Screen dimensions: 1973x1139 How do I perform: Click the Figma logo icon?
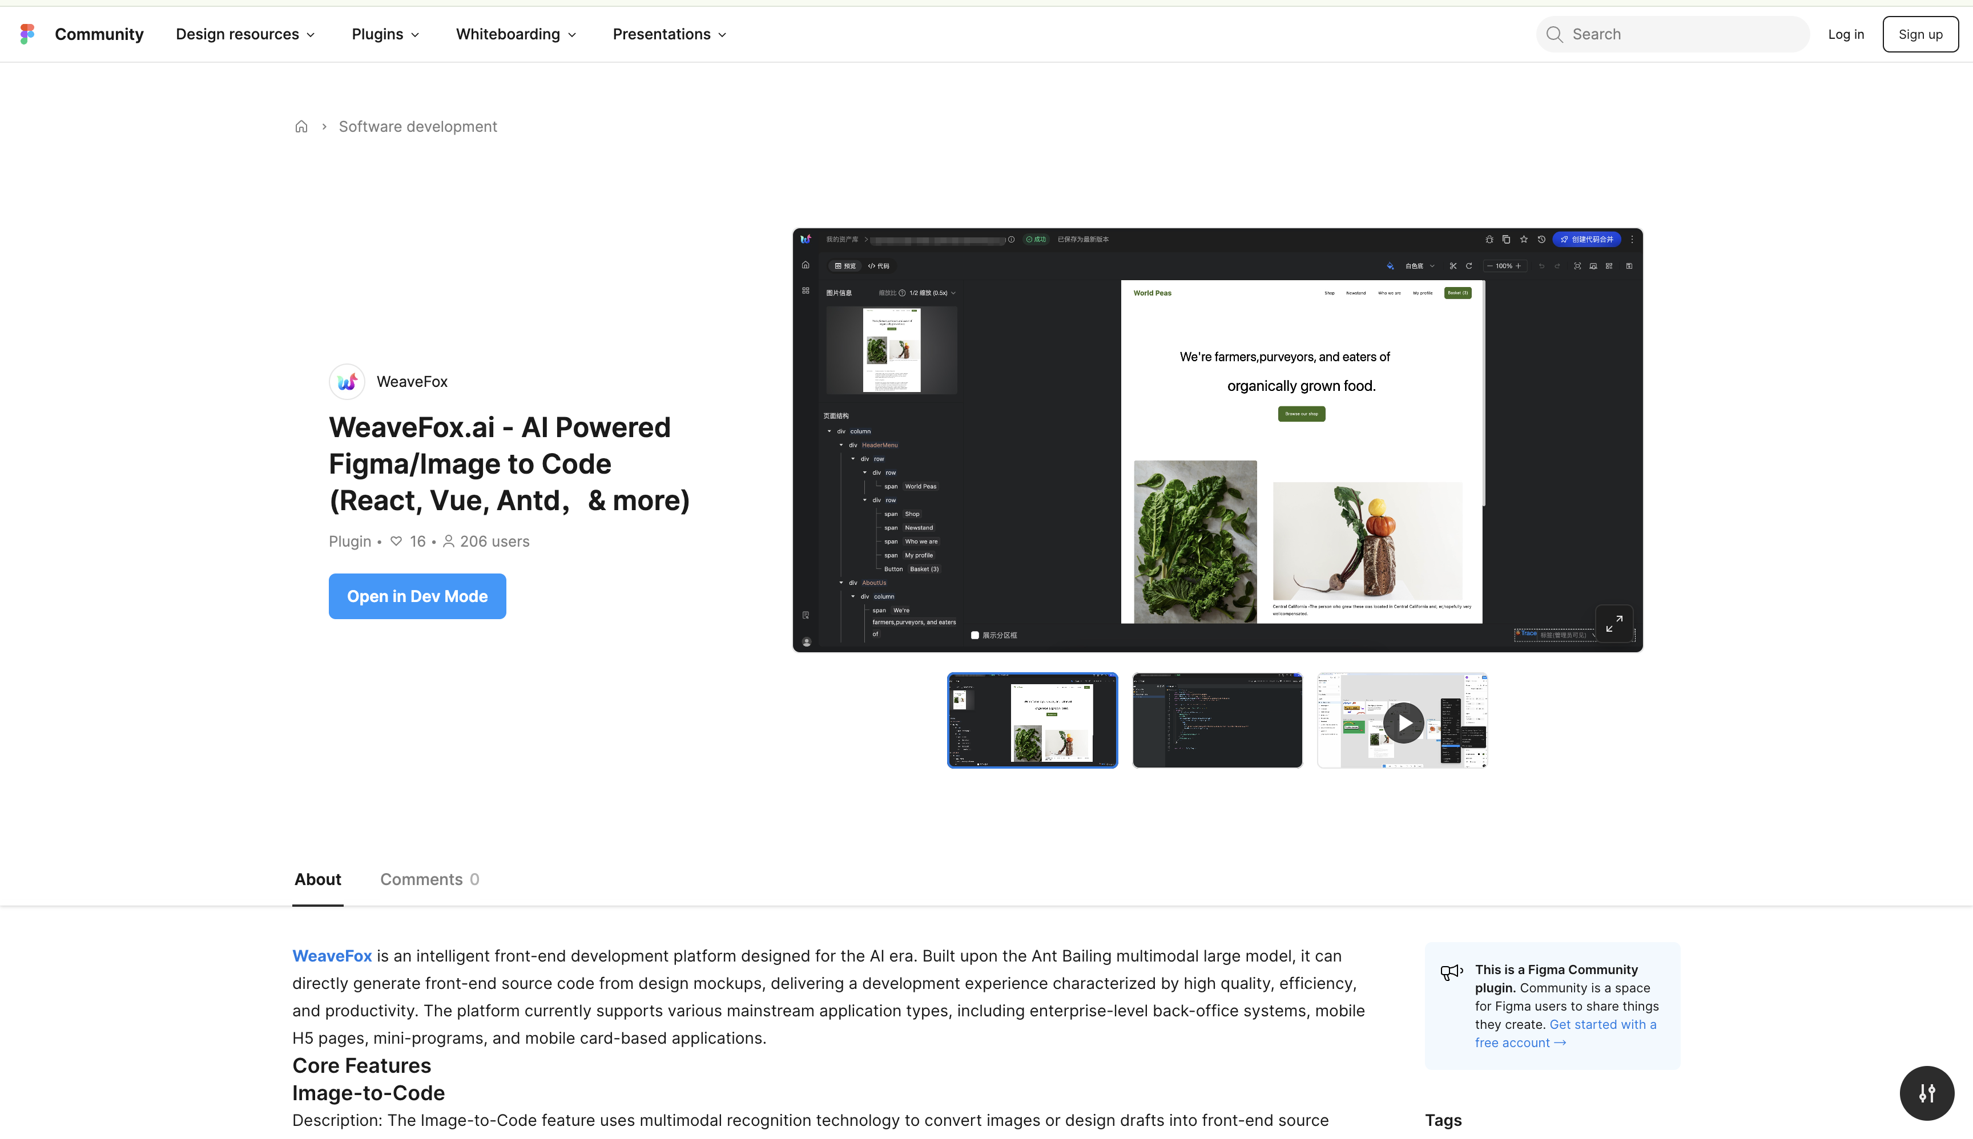pyautogui.click(x=27, y=34)
